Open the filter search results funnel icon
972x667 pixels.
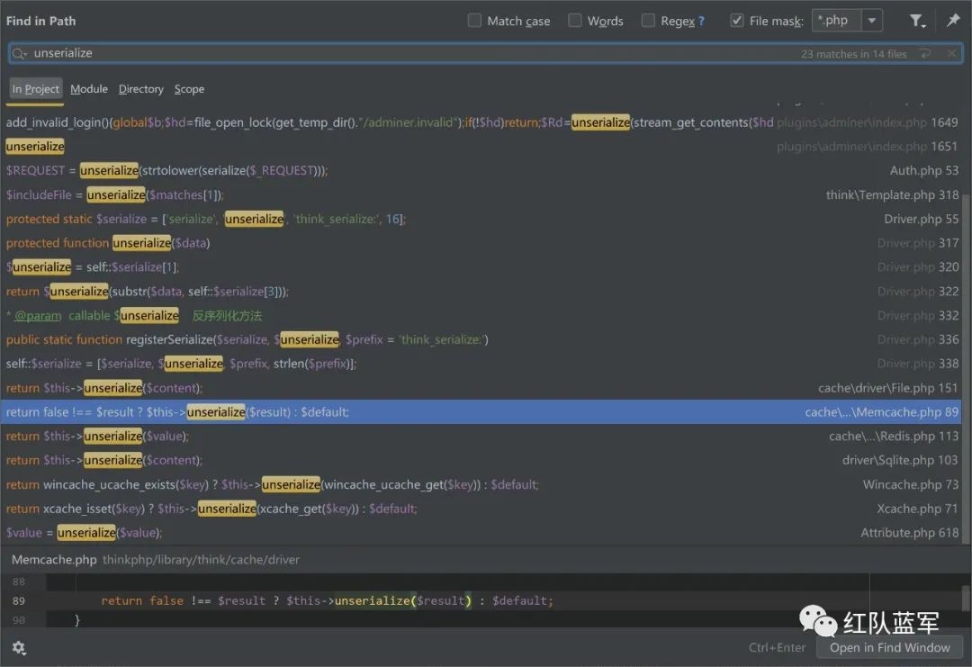coord(917,21)
